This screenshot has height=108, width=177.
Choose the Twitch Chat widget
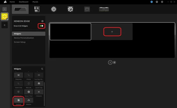[x=18, y=84]
